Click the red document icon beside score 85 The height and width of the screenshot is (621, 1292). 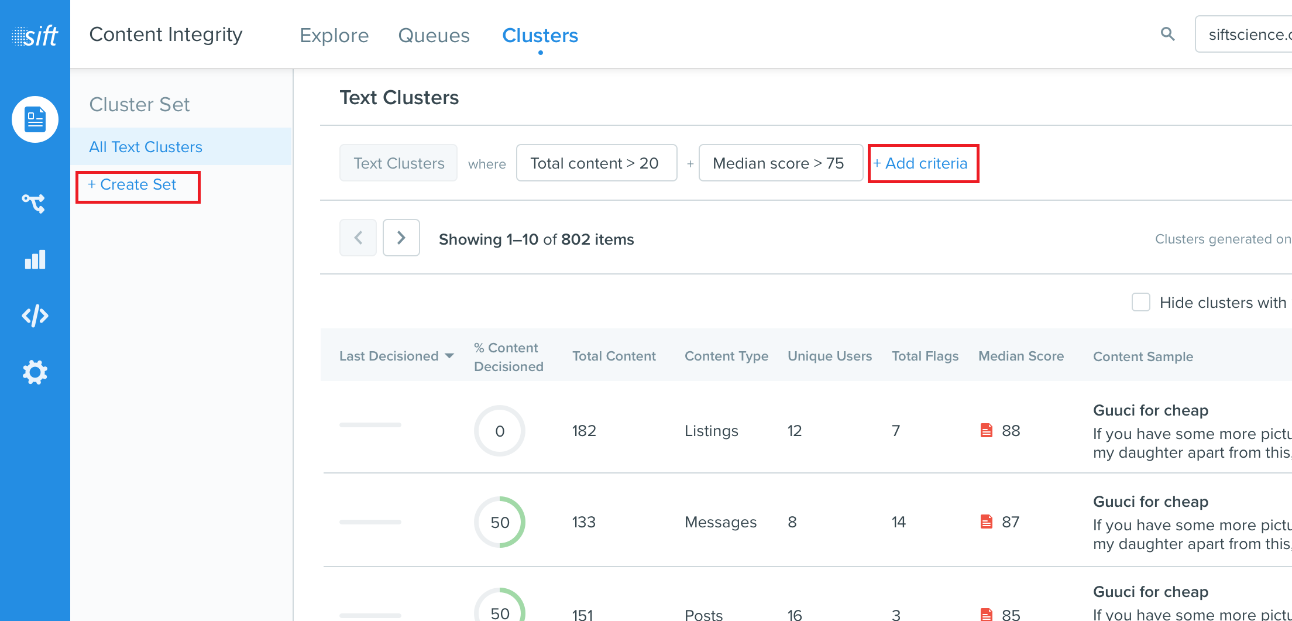[987, 614]
